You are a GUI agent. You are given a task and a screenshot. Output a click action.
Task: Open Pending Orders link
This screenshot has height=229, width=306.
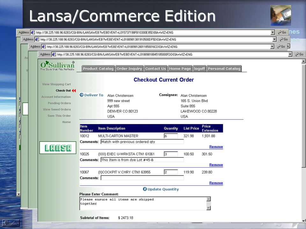59,103
